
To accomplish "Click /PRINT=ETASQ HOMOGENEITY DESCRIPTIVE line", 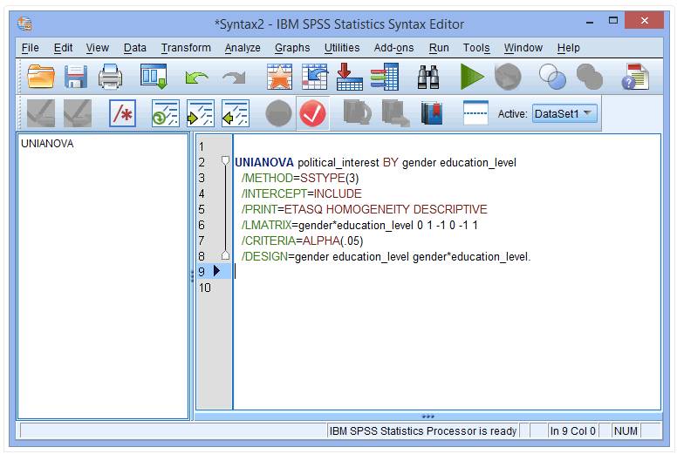I will click(x=364, y=209).
